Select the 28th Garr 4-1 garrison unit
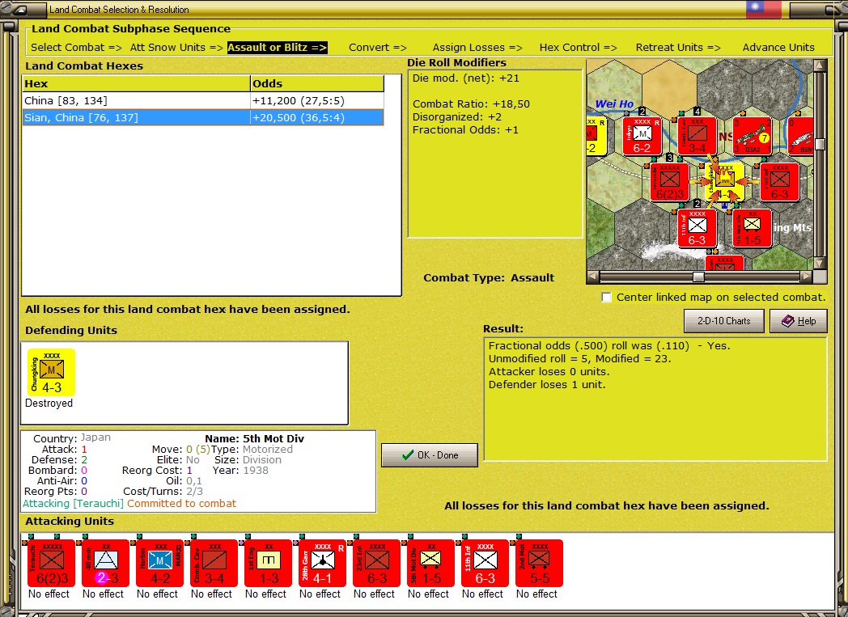Image resolution: width=848 pixels, height=617 pixels. coord(322,563)
